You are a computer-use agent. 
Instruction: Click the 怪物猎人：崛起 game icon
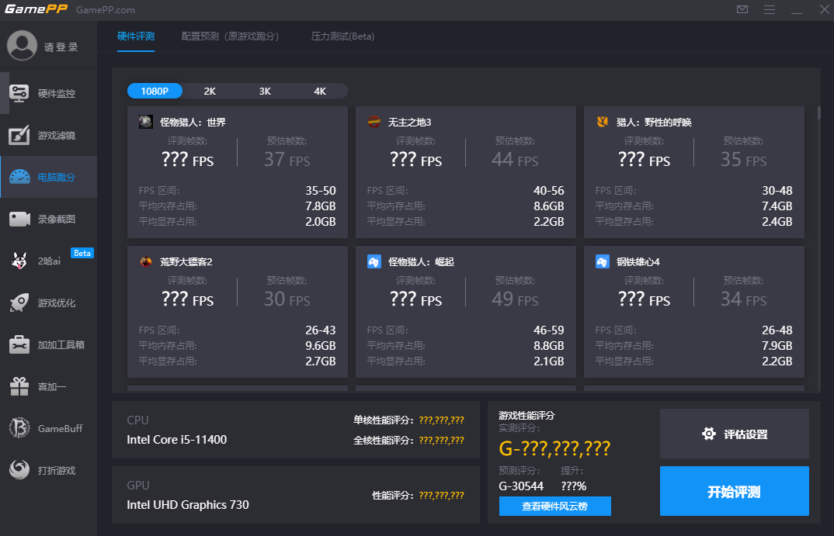coord(374,261)
